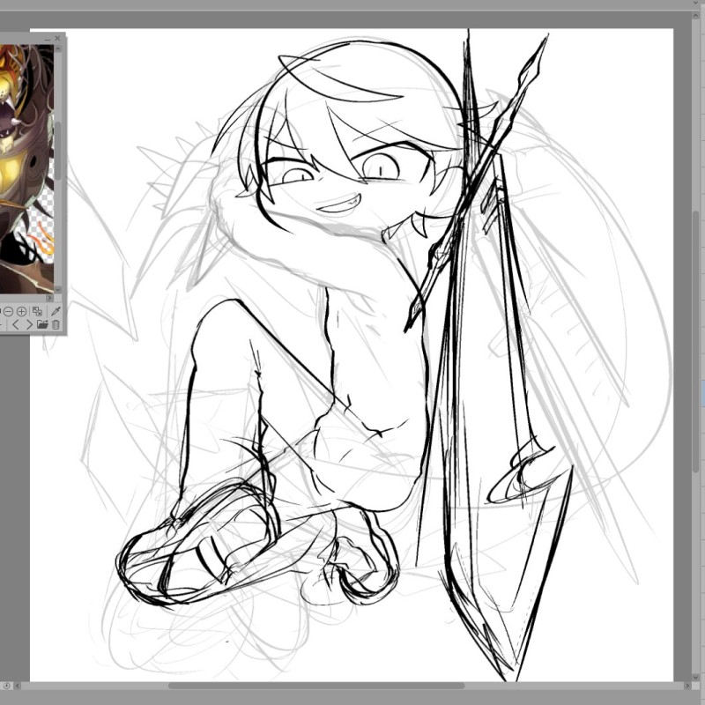Click Sub View vertical scrollbar thumb

click(x=58, y=151)
